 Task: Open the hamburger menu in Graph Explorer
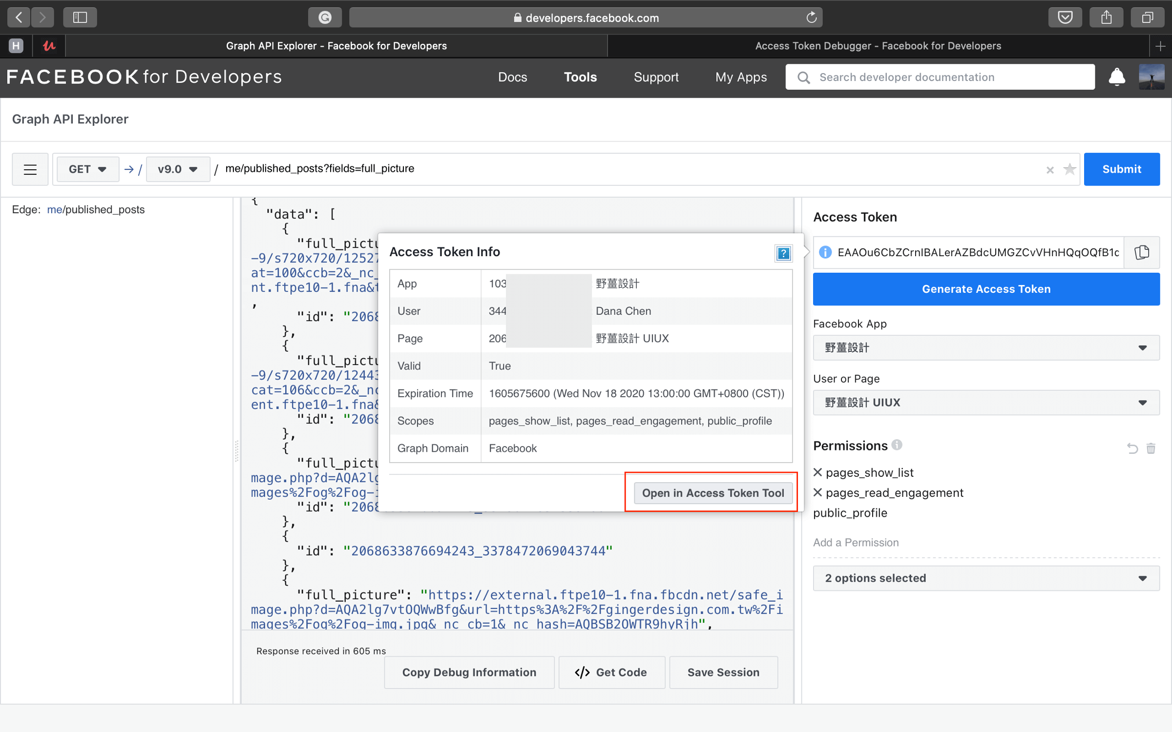point(30,169)
